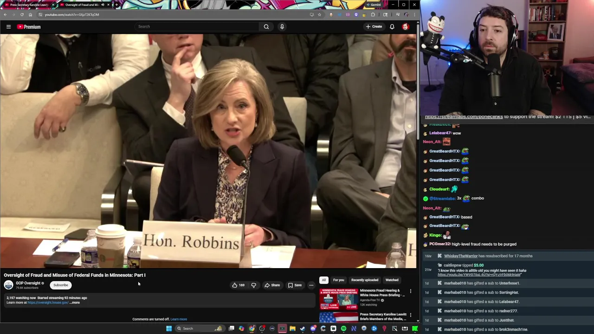Open the GOP Oversight channel name
This screenshot has width=594, height=334.
28,283
